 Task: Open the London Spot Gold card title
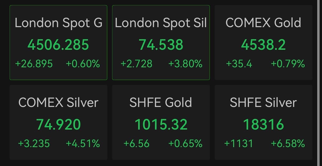(x=58, y=23)
